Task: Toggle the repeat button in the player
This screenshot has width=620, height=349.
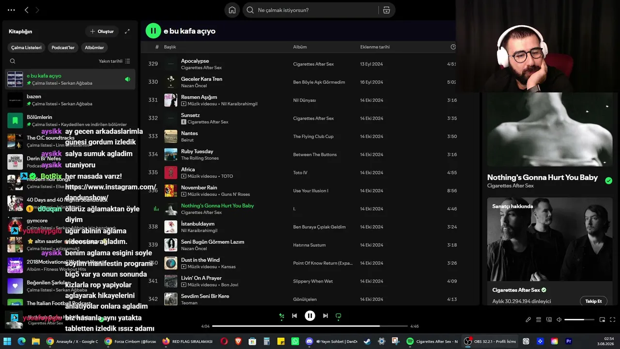Action: point(339,316)
